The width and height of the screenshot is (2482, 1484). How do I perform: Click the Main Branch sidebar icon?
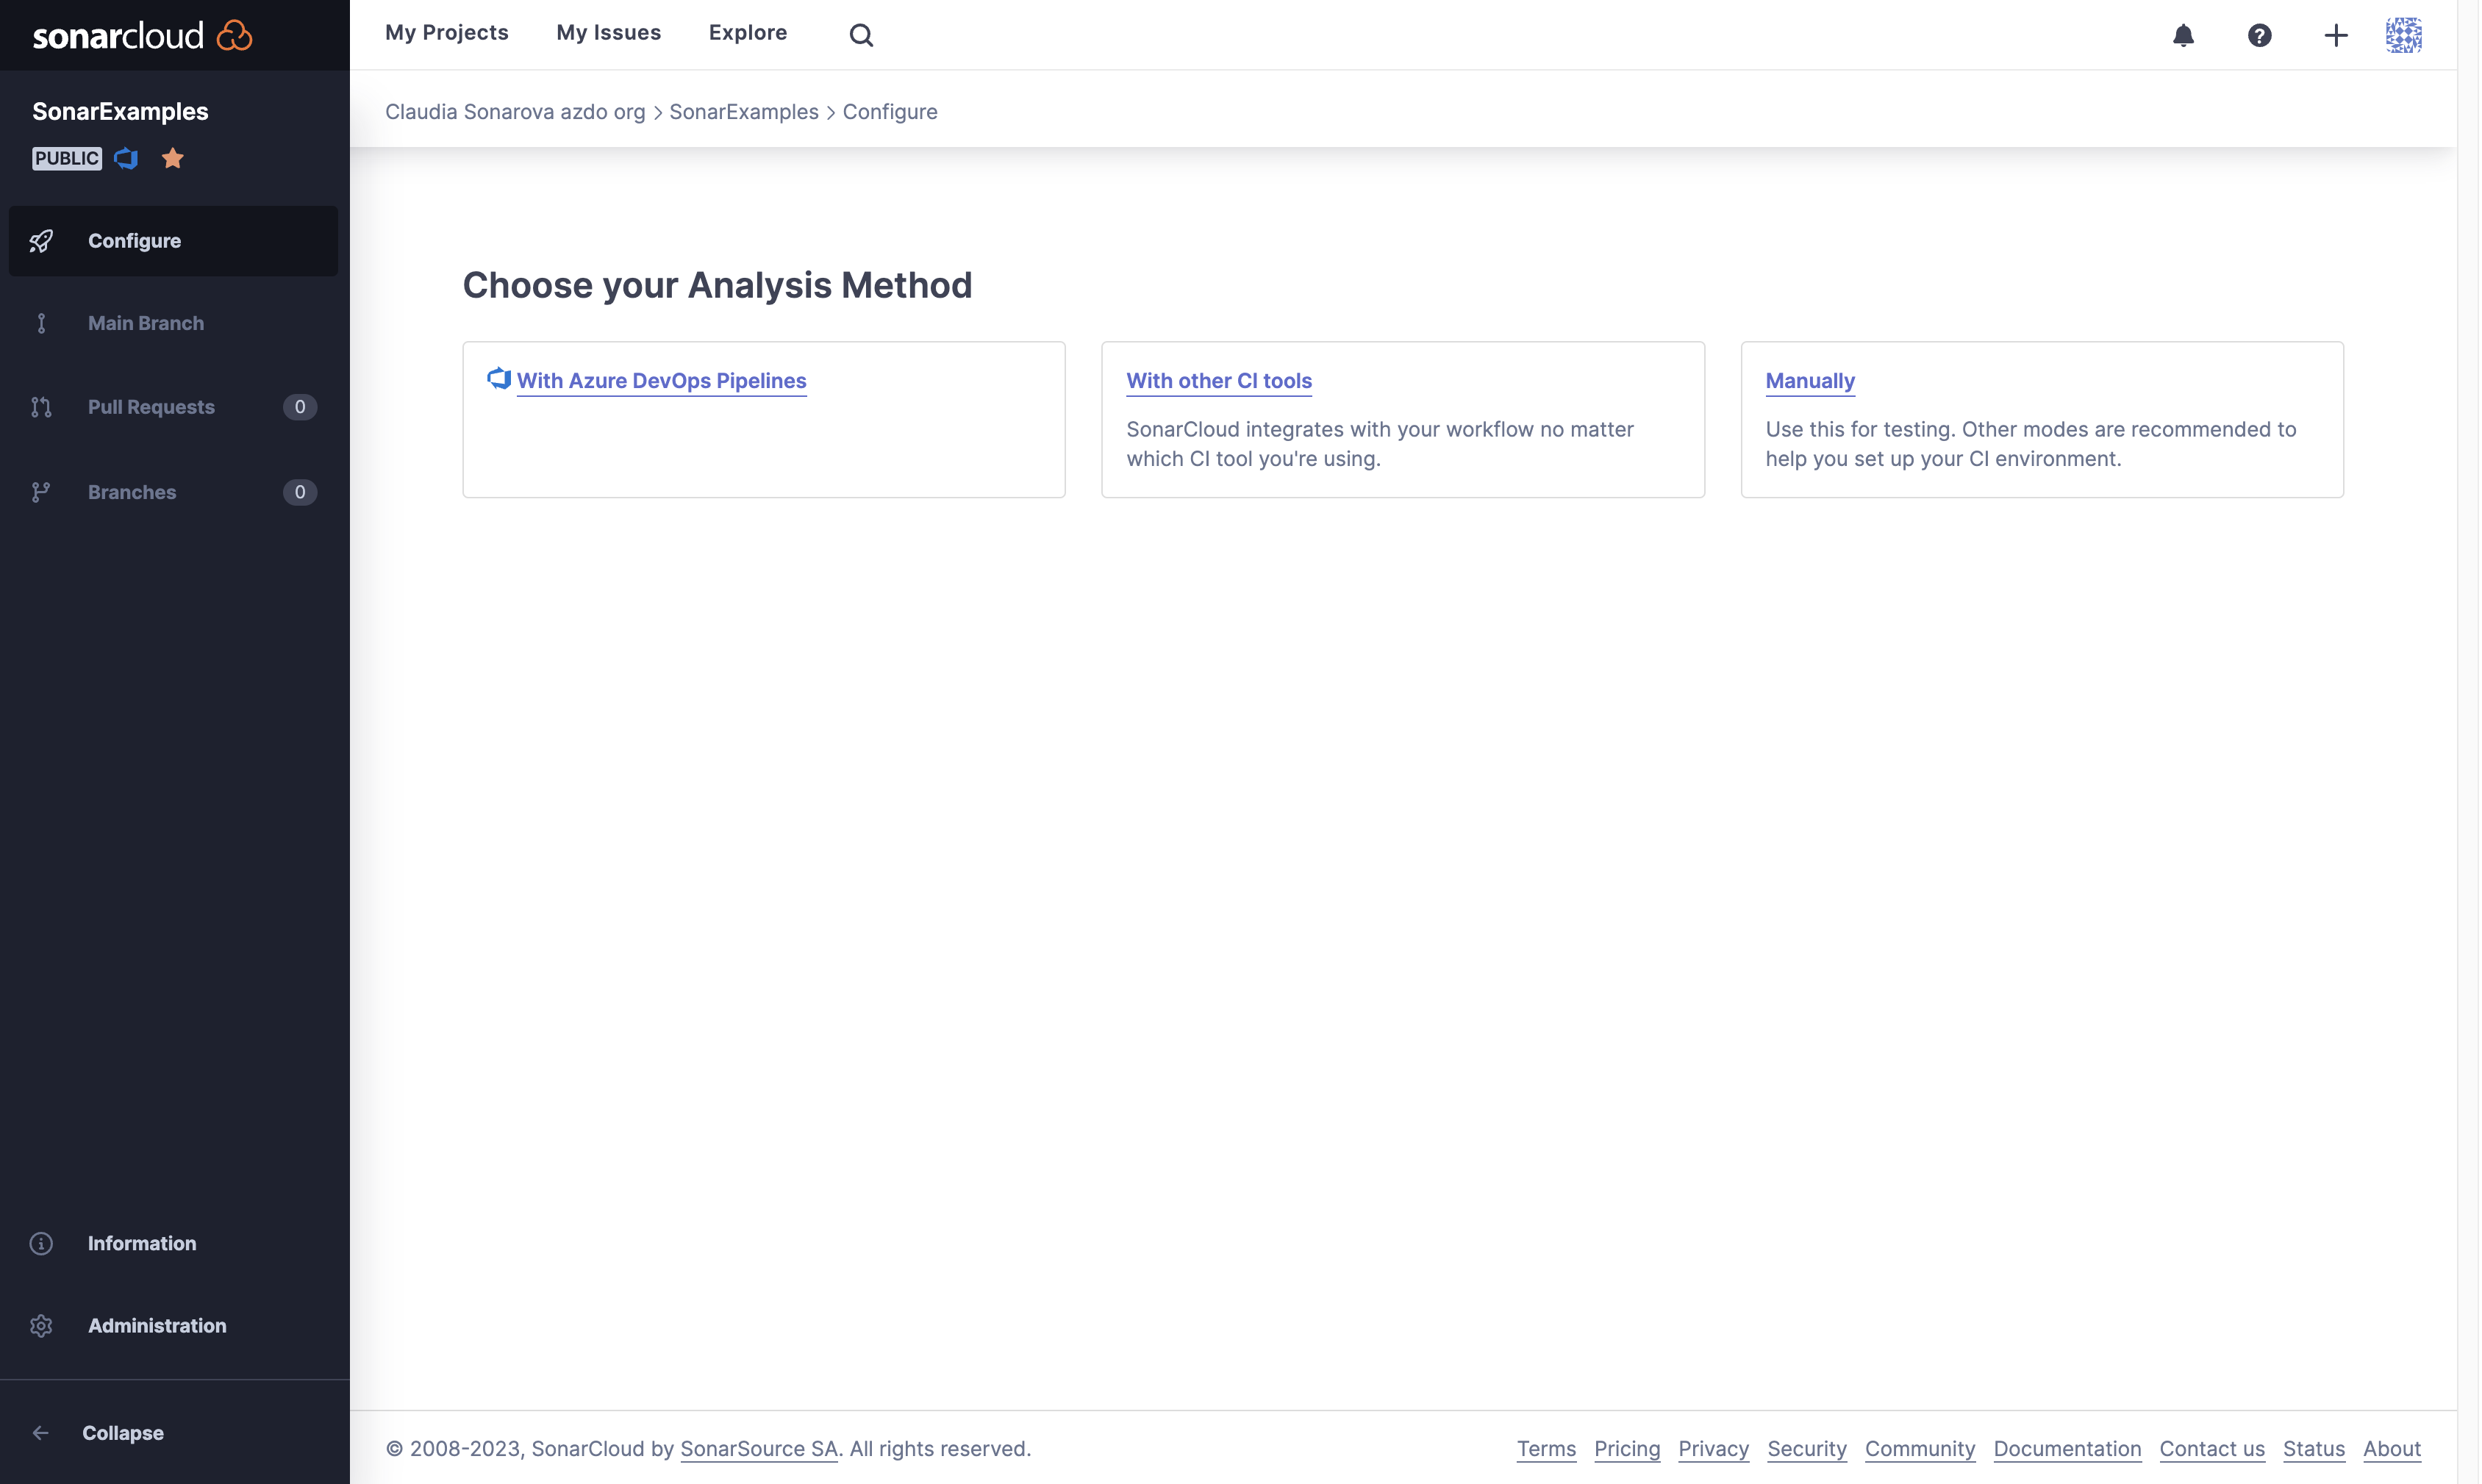tap(41, 323)
